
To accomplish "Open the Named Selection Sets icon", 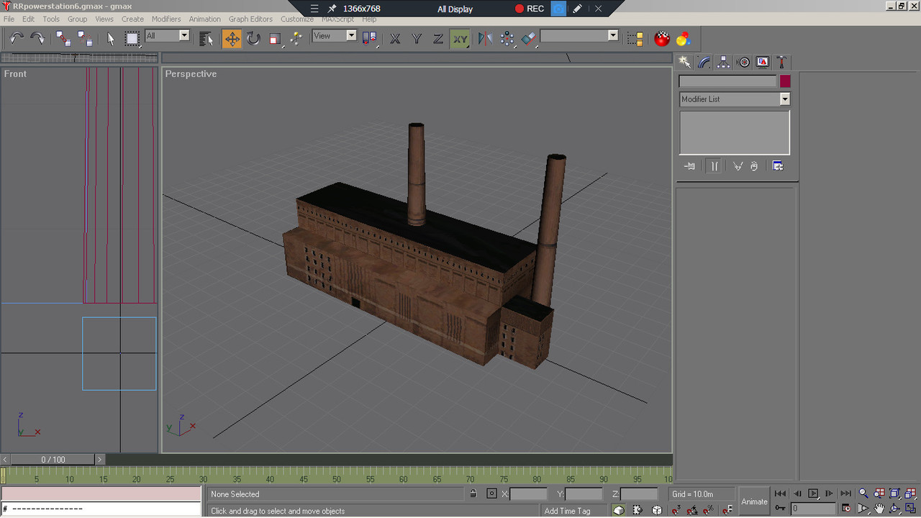I will (x=635, y=38).
